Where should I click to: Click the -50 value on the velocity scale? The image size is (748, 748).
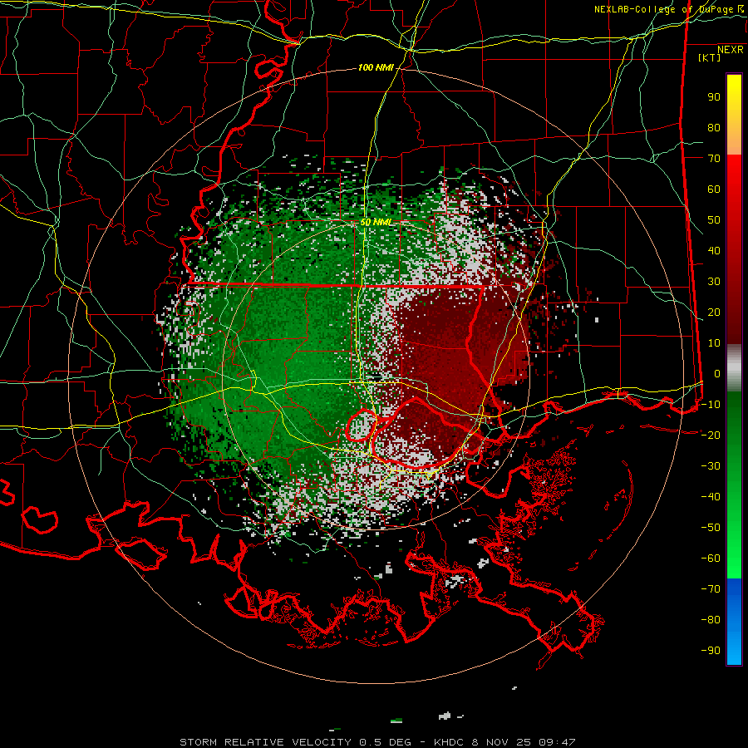(711, 528)
